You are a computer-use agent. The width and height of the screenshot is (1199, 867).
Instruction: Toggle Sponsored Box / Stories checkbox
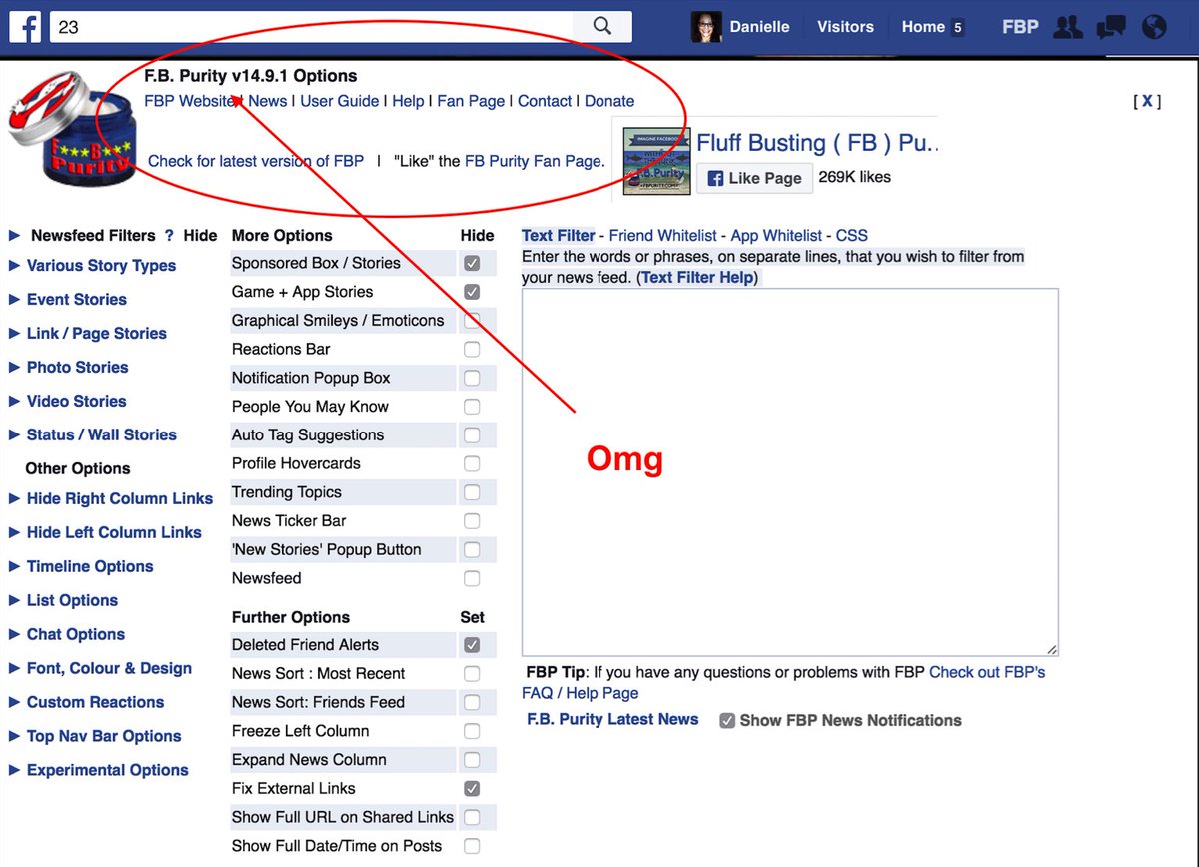pyautogui.click(x=472, y=264)
